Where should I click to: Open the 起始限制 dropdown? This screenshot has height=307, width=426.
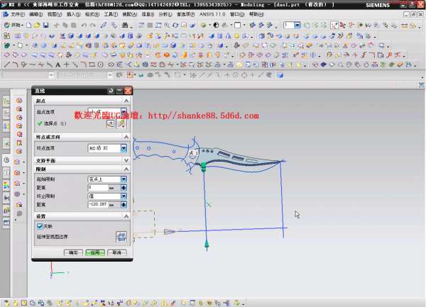(x=124, y=179)
